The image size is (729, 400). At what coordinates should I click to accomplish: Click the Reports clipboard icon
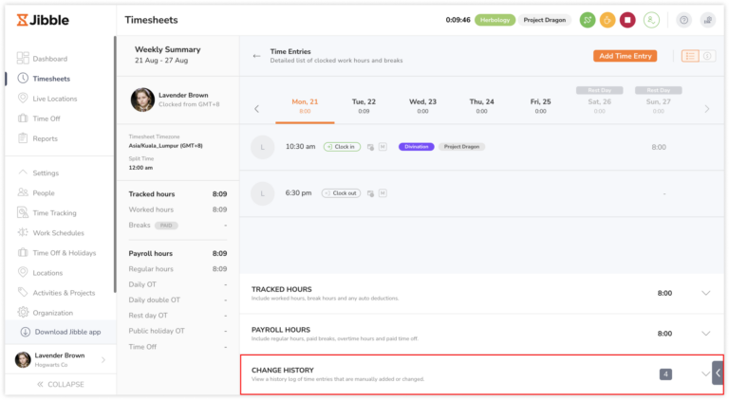tap(23, 137)
